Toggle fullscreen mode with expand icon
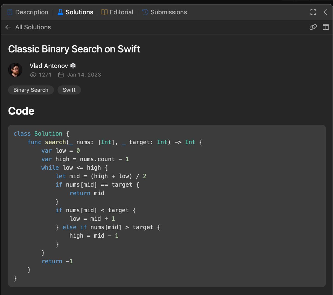The width and height of the screenshot is (333, 295). point(313,12)
